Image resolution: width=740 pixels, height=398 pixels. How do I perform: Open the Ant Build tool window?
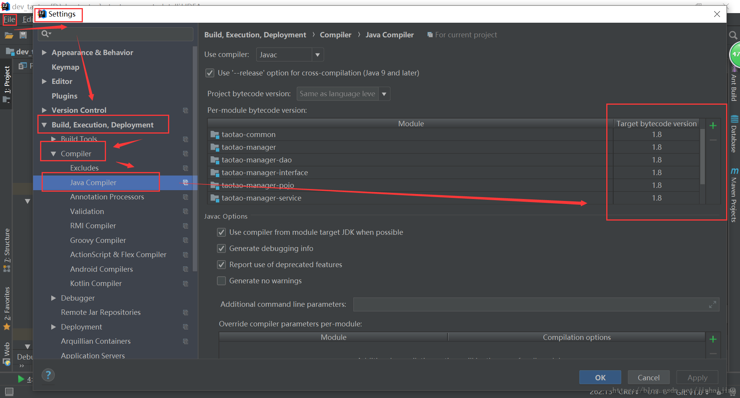point(734,85)
